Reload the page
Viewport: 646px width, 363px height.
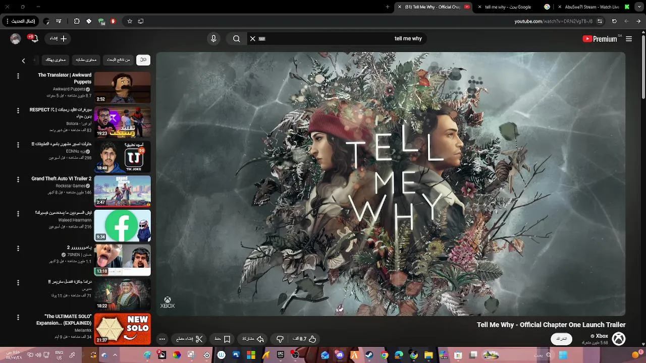click(614, 21)
